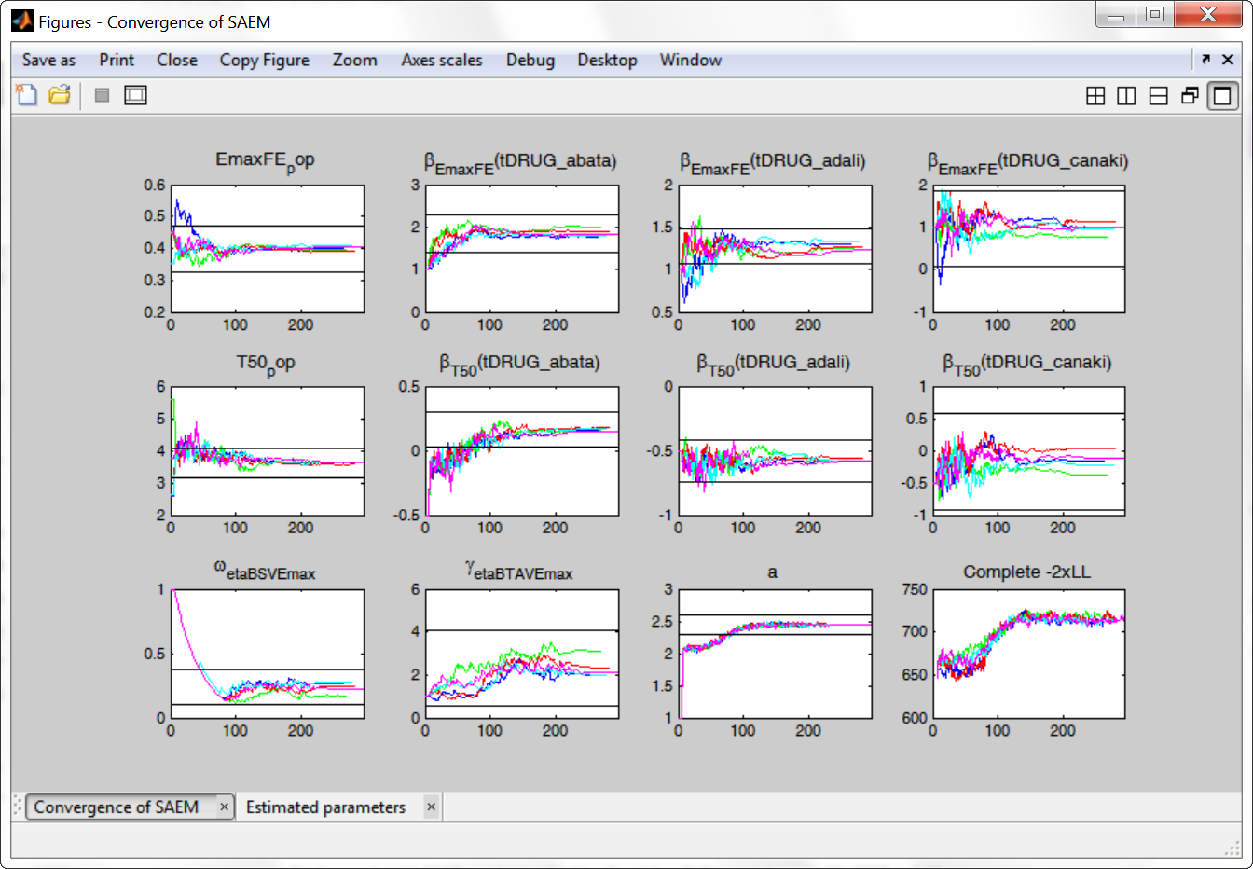This screenshot has height=869, width=1253.
Task: Open the Debug menu
Action: [x=530, y=60]
